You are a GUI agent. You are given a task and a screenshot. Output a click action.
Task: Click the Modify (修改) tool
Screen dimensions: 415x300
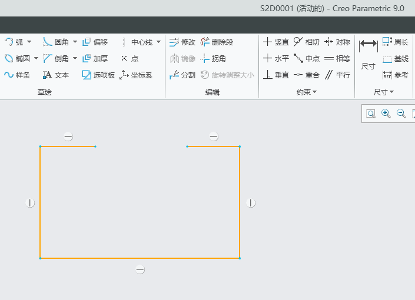point(182,42)
